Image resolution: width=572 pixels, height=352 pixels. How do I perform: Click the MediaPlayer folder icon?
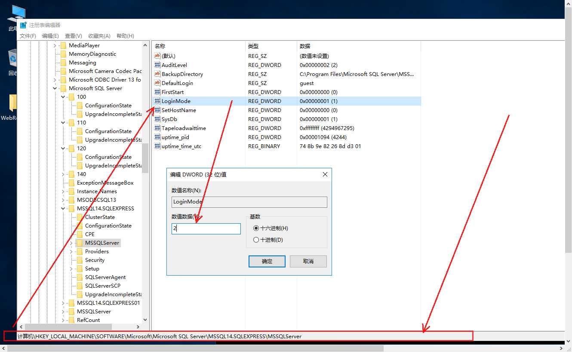63,45
